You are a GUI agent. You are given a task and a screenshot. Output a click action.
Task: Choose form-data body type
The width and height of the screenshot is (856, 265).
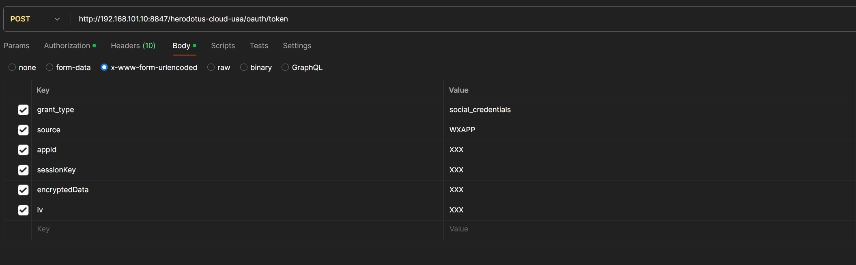[x=49, y=68]
